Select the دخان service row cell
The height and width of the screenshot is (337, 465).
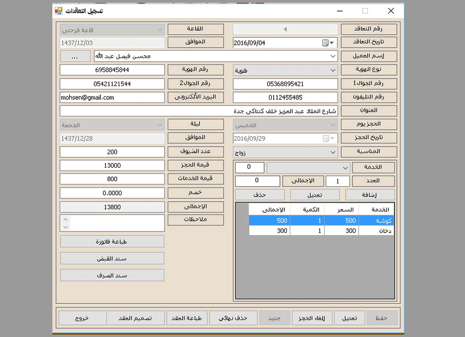pyautogui.click(x=377, y=231)
